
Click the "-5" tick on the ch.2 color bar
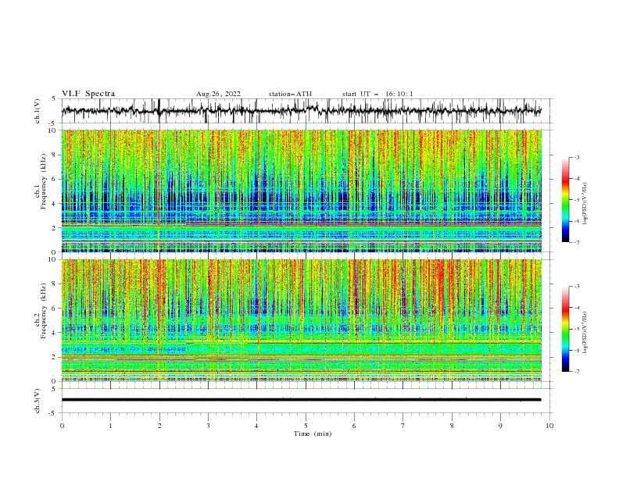pyautogui.click(x=576, y=329)
